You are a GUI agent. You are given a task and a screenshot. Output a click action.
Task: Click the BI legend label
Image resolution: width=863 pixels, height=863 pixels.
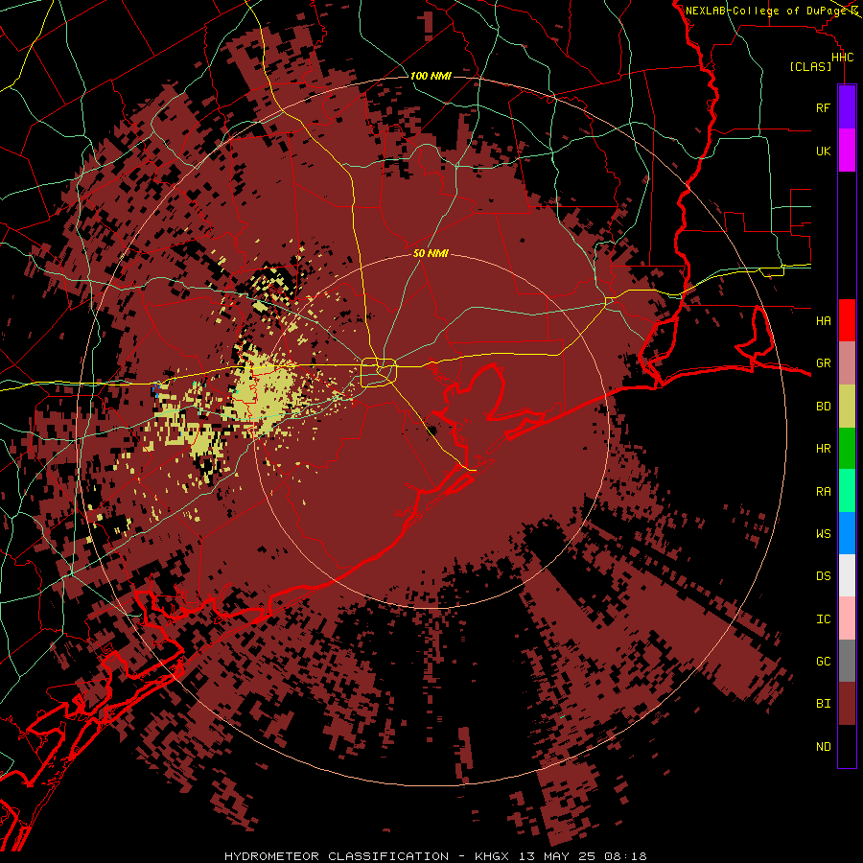823,704
